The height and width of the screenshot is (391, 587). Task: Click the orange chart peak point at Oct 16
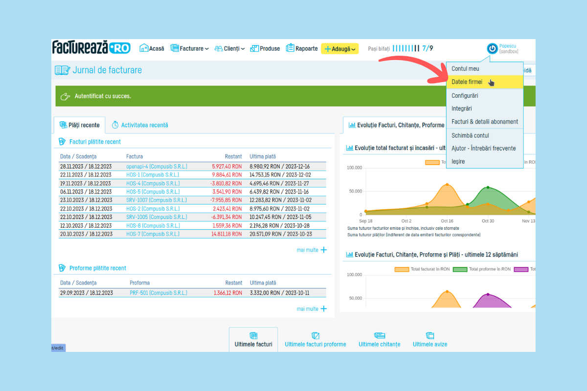pos(447,185)
